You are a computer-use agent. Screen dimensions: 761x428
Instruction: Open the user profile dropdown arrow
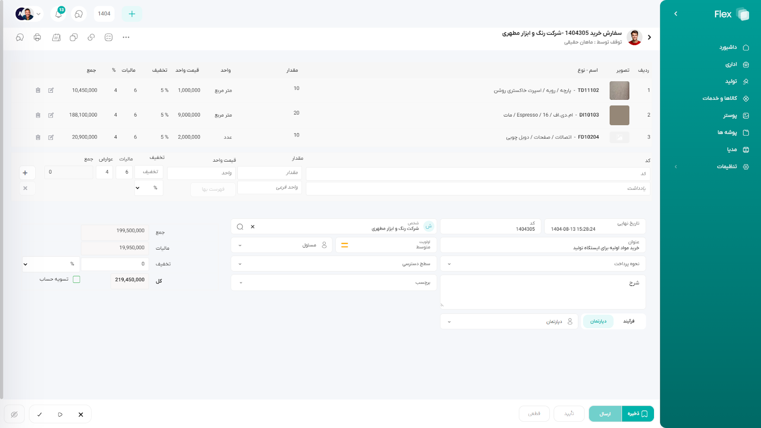pos(39,14)
